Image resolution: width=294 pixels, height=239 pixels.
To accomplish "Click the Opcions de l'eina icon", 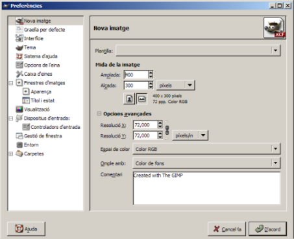I will coord(19,65).
